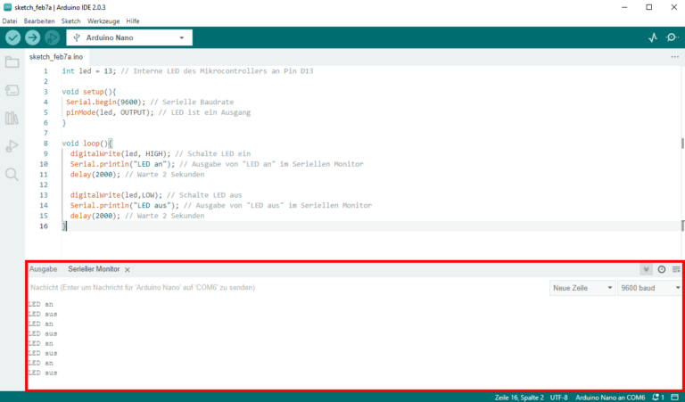Toggle autoscroll in Serial Monitor

point(646,269)
